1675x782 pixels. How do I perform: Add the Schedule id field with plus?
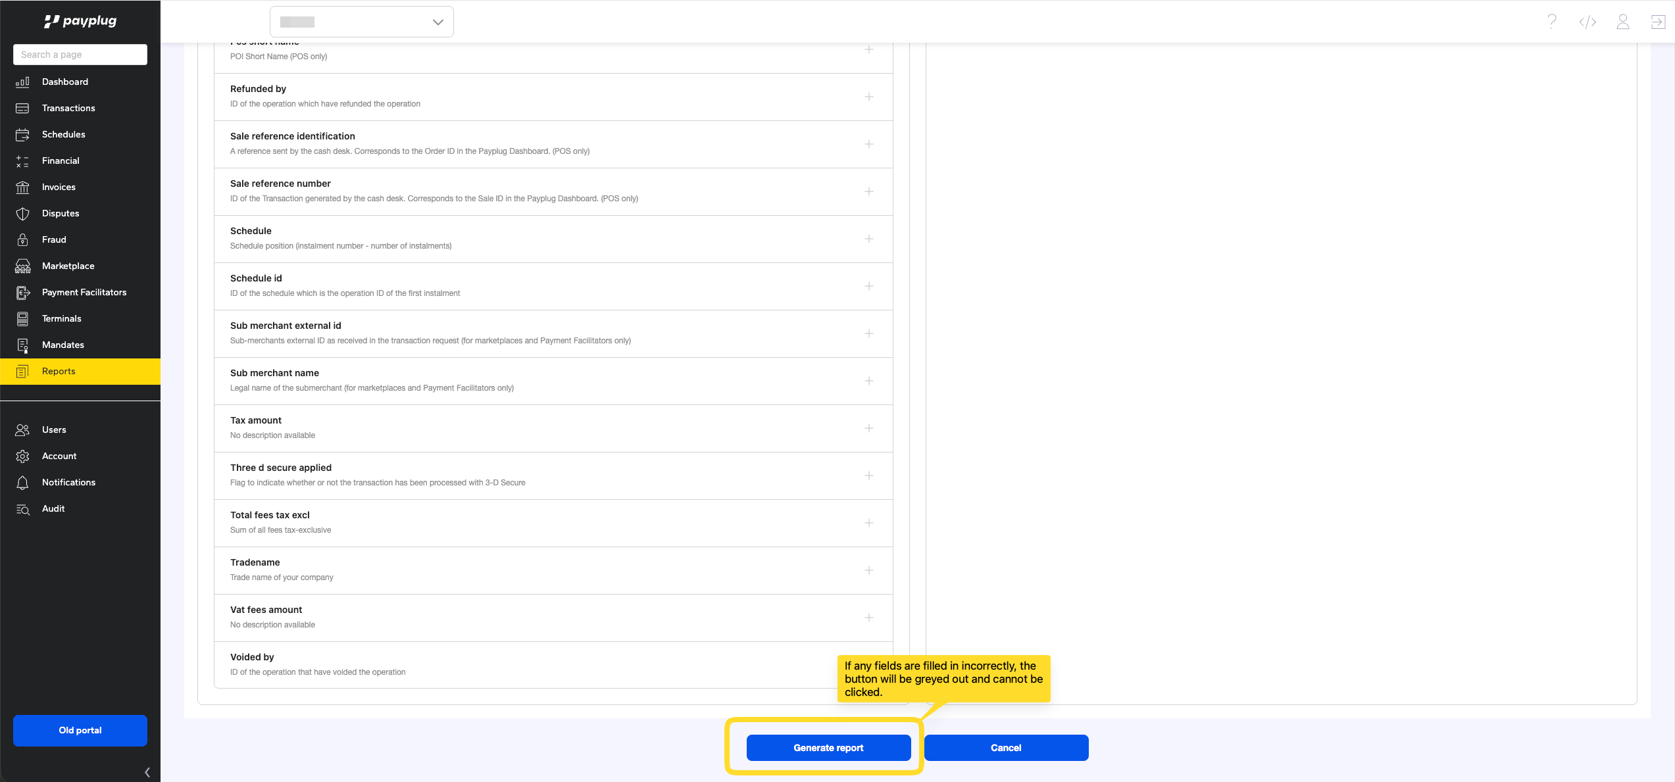(869, 286)
